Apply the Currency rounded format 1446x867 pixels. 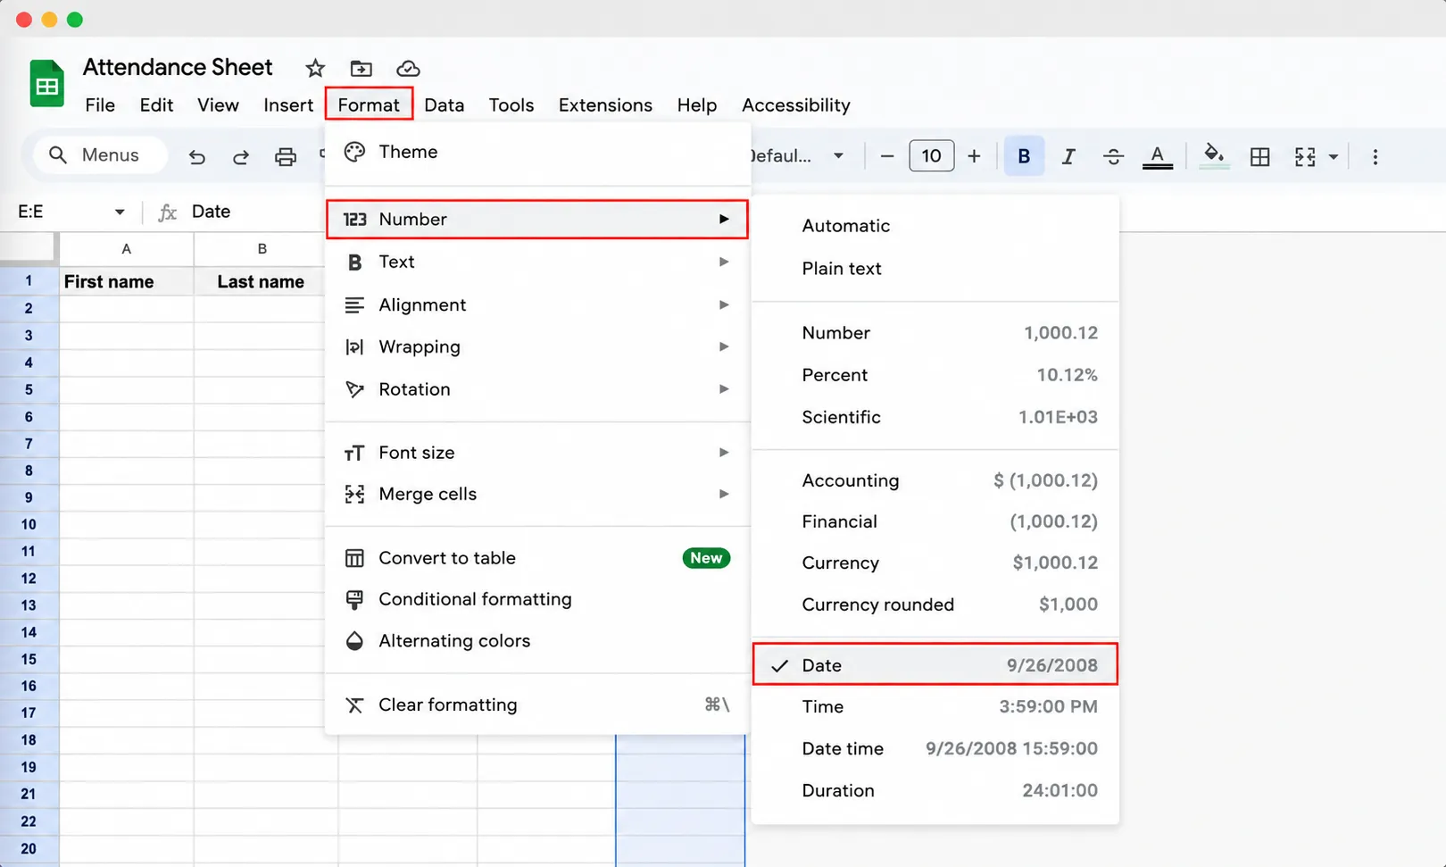click(x=935, y=604)
